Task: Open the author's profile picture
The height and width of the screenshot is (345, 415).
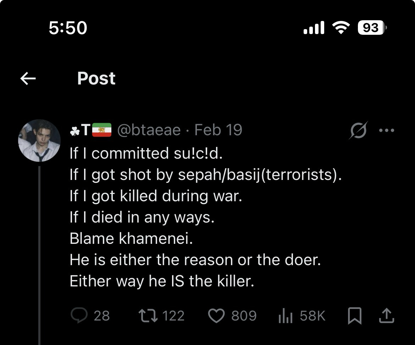Action: pyautogui.click(x=39, y=141)
